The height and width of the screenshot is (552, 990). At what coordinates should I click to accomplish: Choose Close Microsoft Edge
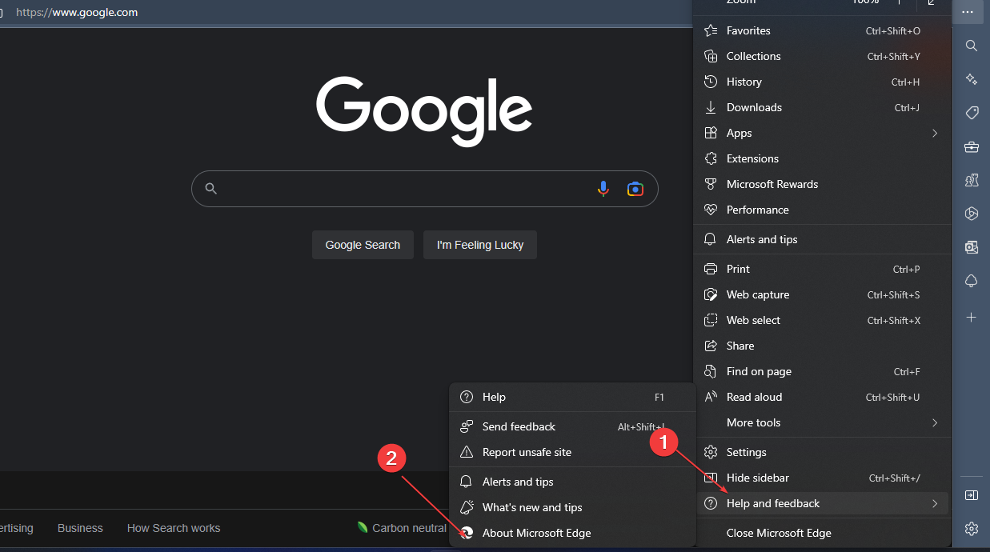tap(822, 533)
